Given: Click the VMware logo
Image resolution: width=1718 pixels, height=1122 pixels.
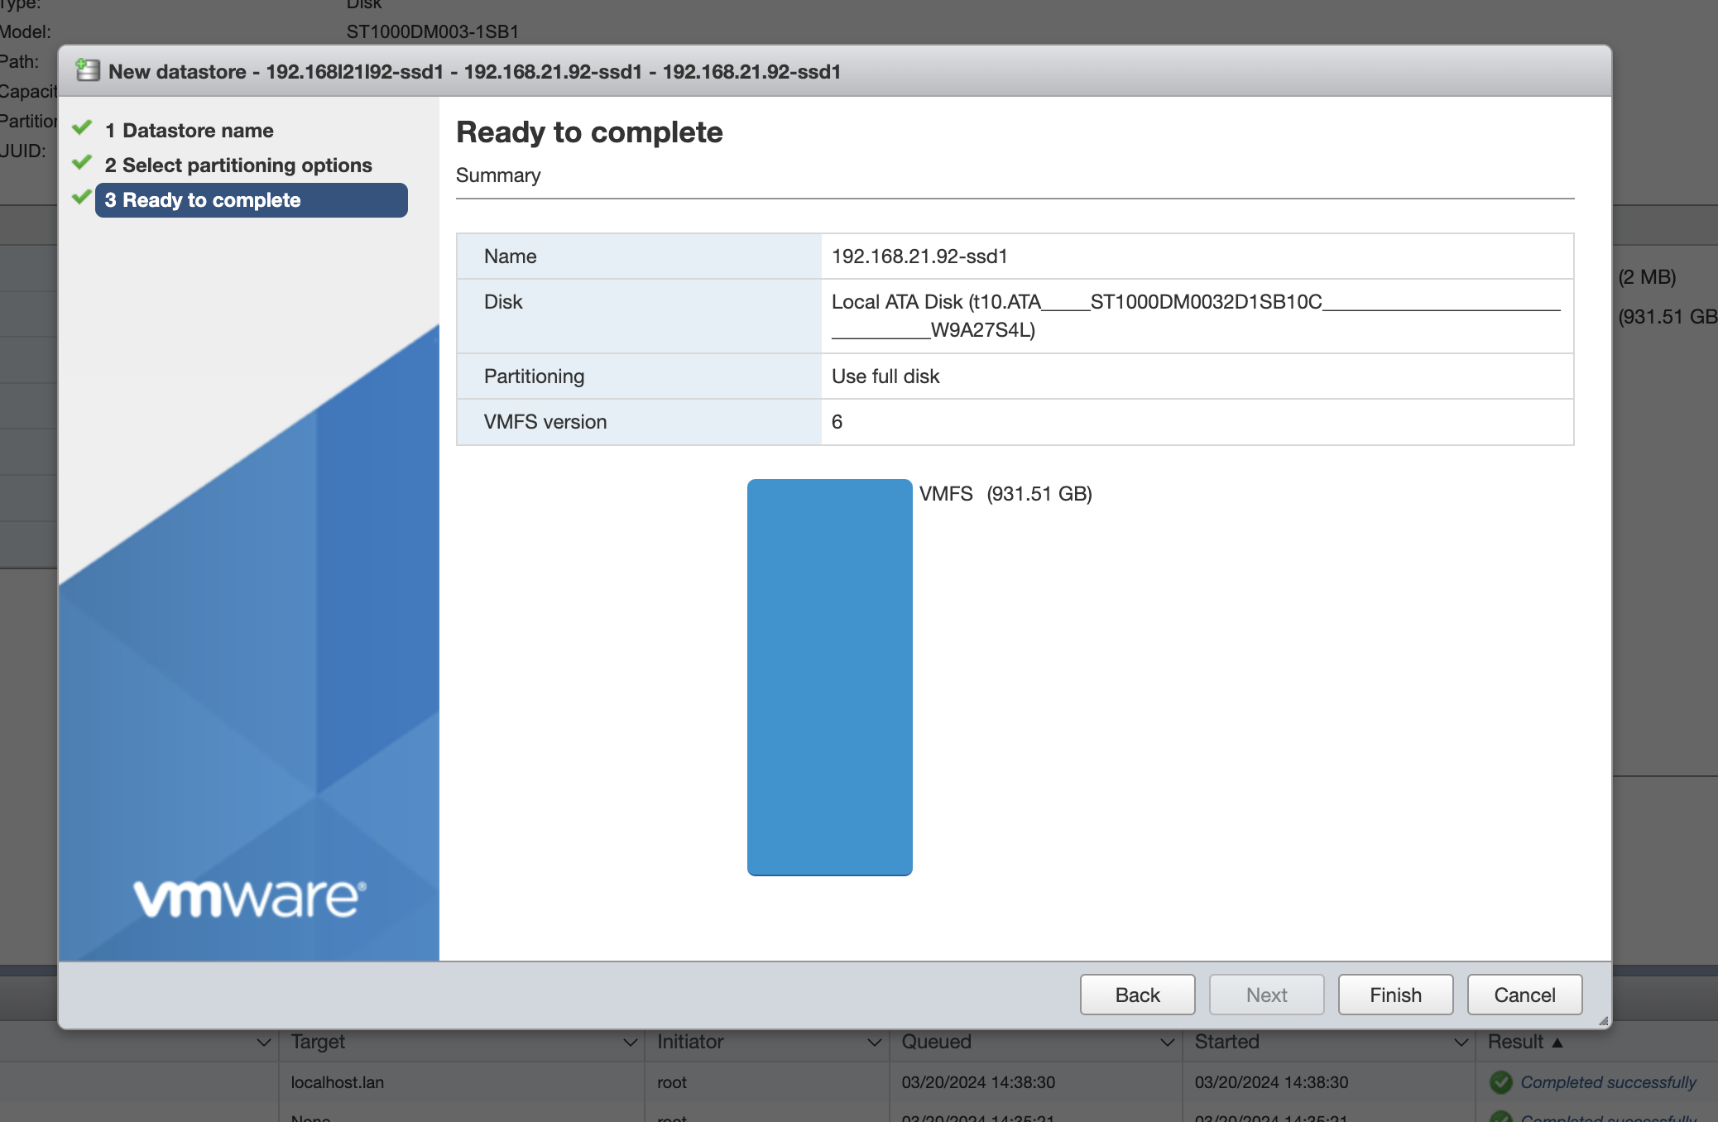Looking at the screenshot, I should click(249, 899).
